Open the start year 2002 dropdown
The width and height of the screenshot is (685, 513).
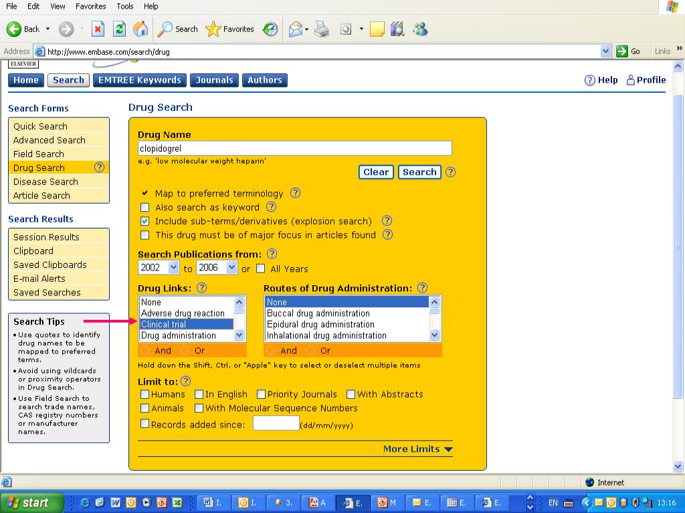pyautogui.click(x=173, y=267)
